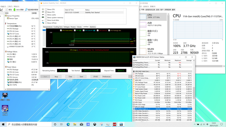Image resolution: width=226 pixels, height=127 pixels.
Task: Open the report document icon in AIDA64
Action: pyautogui.click(x=7, y=10)
